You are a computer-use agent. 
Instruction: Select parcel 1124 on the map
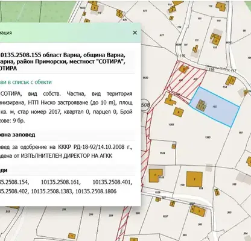click(x=162, y=153)
